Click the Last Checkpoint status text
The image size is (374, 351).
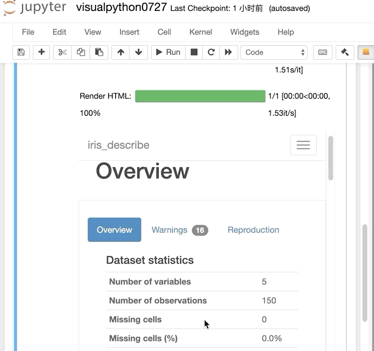[217, 9]
